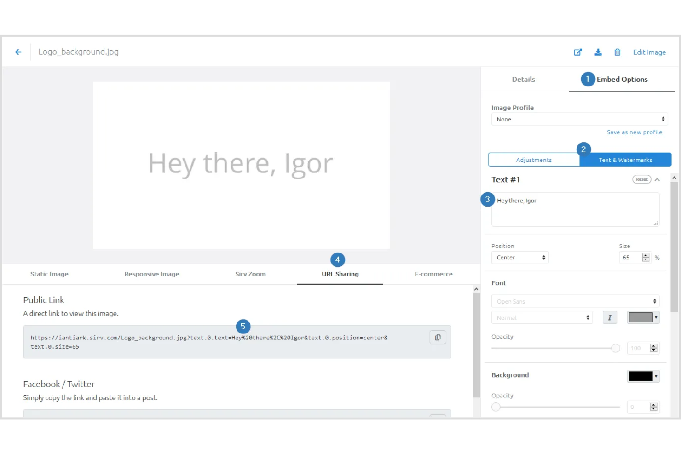Select the Text & Watermarks button
The image size is (681, 454).
point(625,160)
